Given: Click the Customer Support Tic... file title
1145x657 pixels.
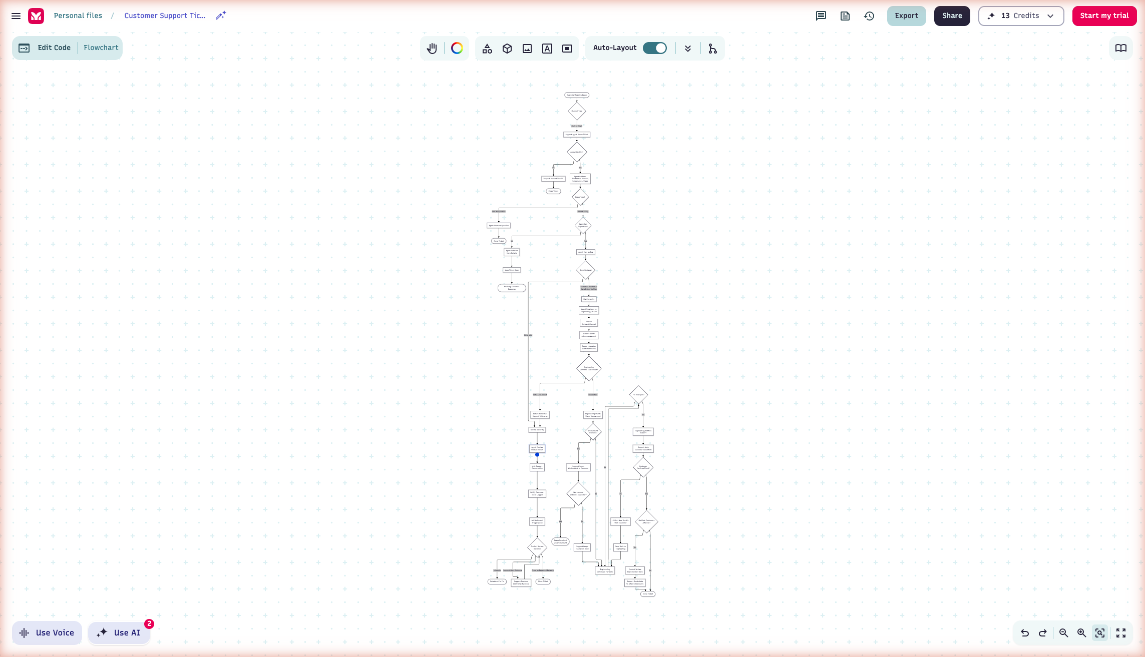Looking at the screenshot, I should [x=165, y=16].
